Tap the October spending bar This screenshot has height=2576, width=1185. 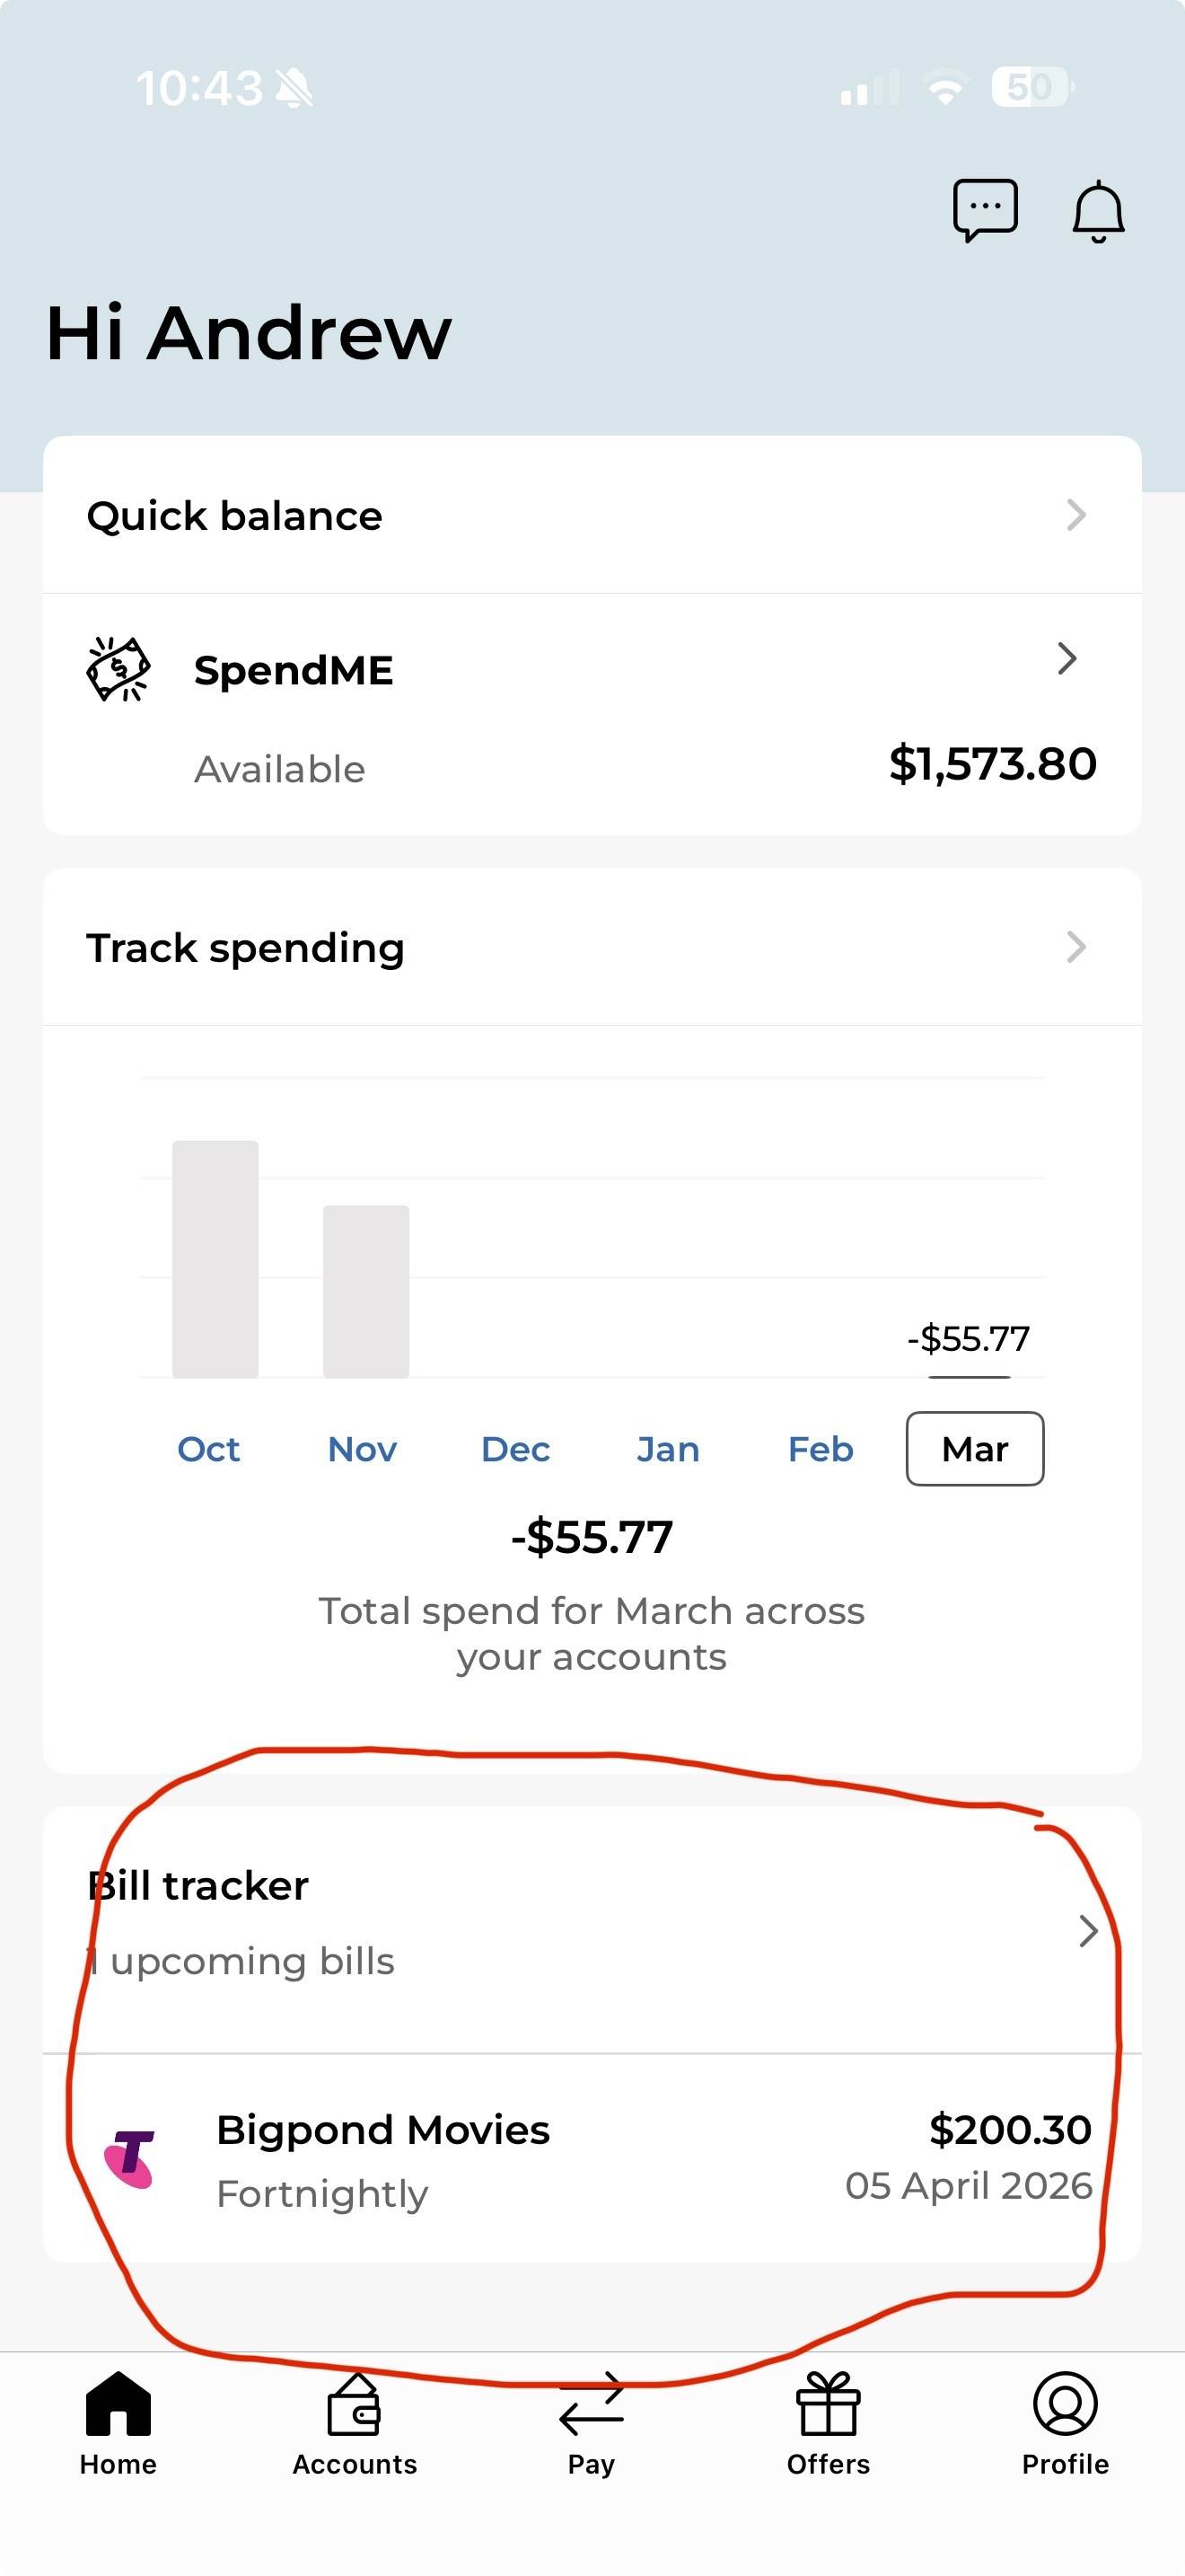[x=215, y=1259]
